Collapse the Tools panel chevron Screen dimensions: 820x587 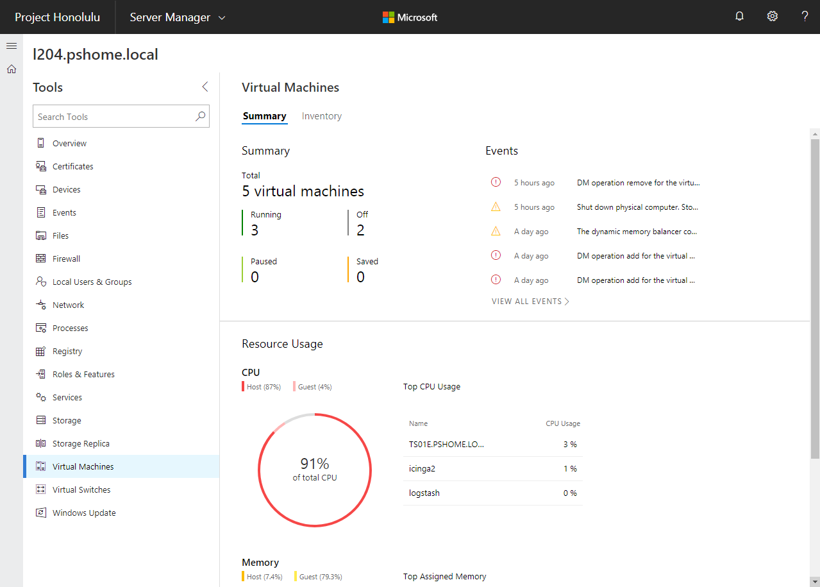tap(205, 87)
